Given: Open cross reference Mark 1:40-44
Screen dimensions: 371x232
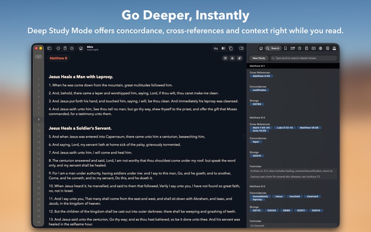Looking at the screenshot, I should [261, 128].
